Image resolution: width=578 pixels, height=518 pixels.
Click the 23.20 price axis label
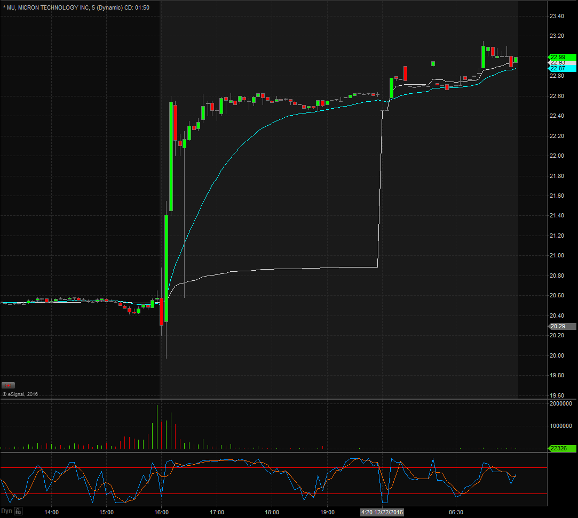557,36
